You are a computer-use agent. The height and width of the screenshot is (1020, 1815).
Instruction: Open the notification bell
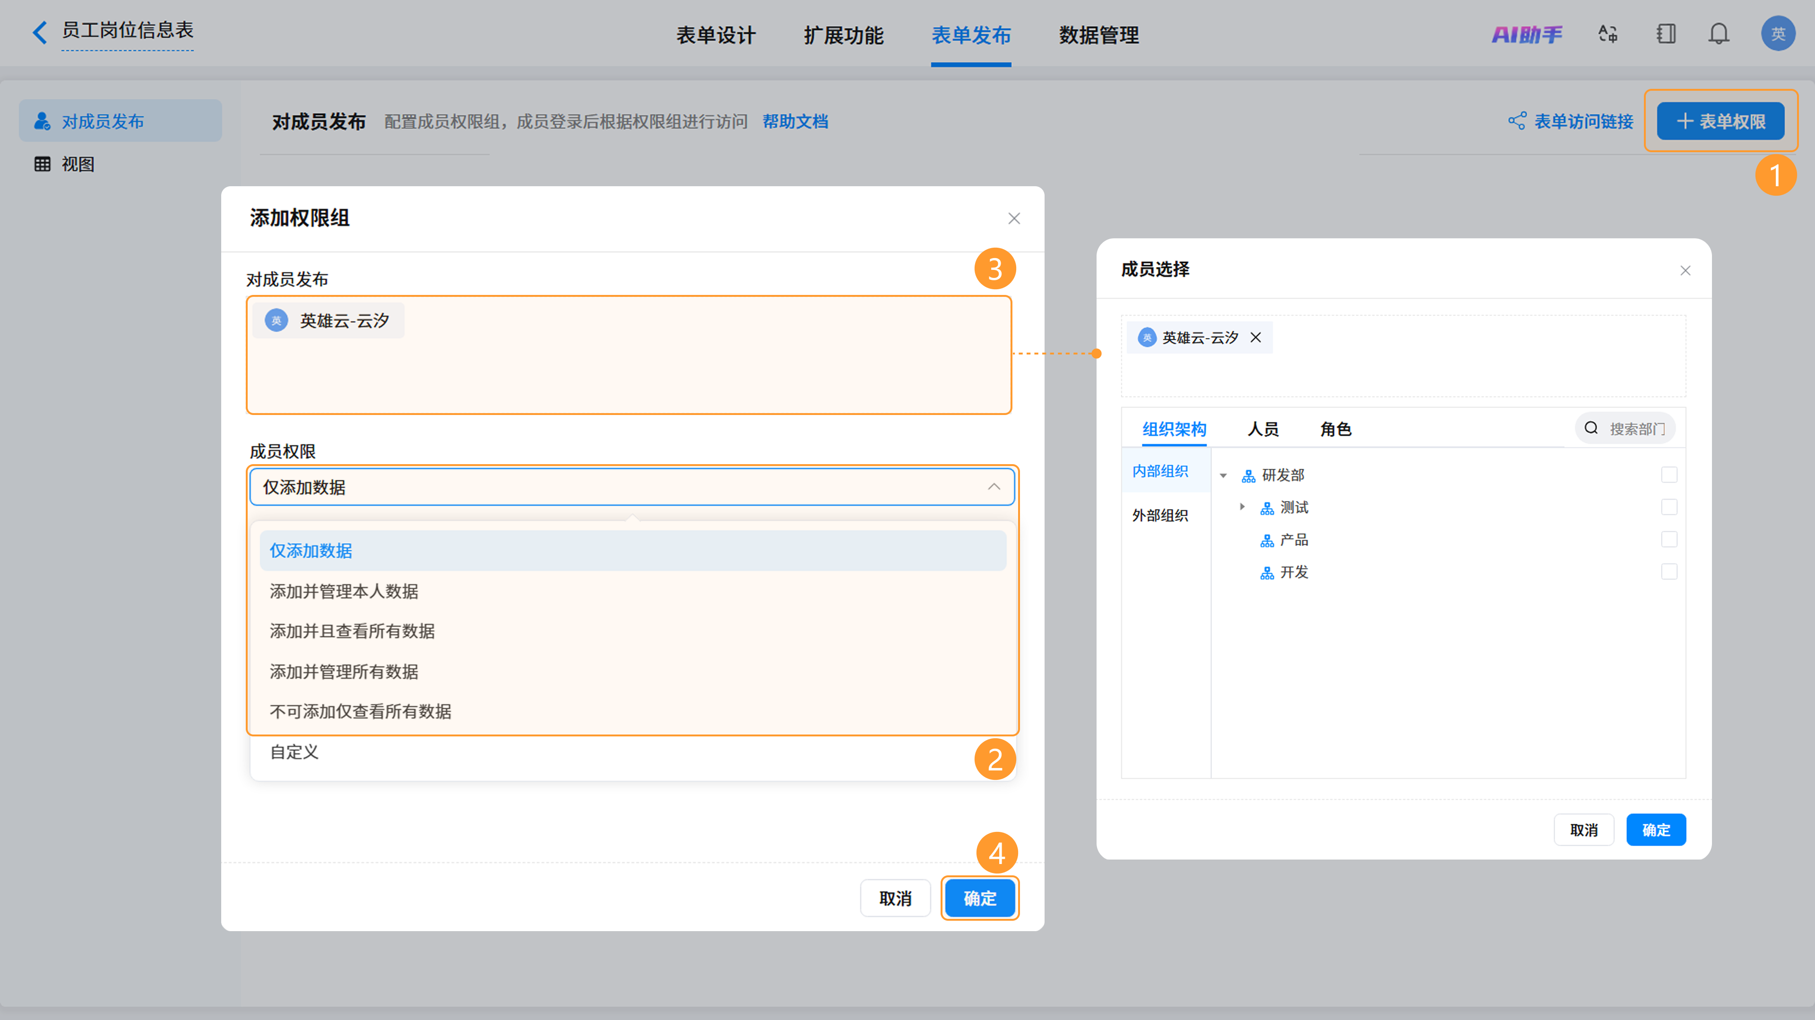click(1719, 34)
